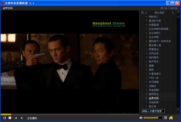
Task: Seek on the yellow playback progress bar
Action: [x=6, y=114]
